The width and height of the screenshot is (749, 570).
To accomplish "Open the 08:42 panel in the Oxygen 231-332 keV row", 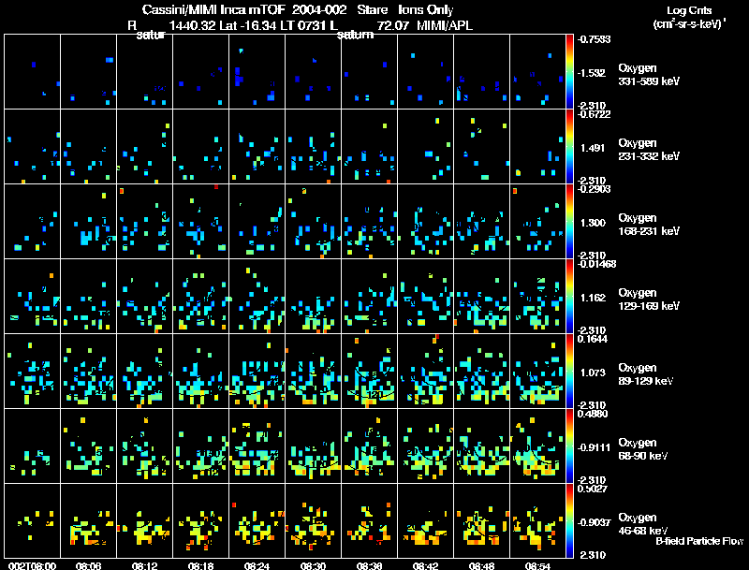I will click(x=425, y=146).
